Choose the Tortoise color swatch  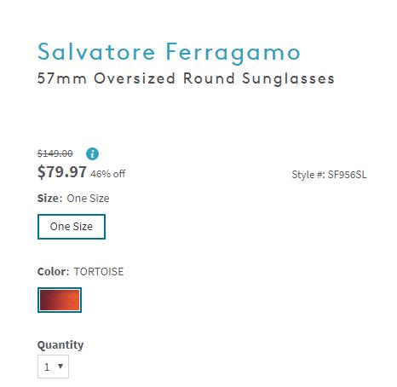pos(60,300)
